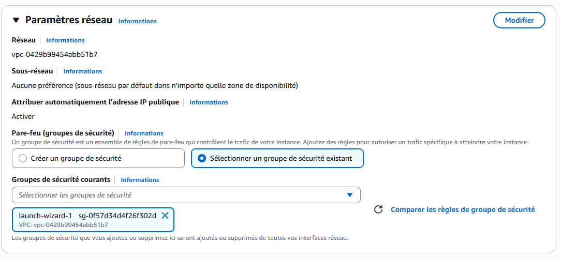Open Informations link beside Paramètres réseau heading

coord(137,21)
